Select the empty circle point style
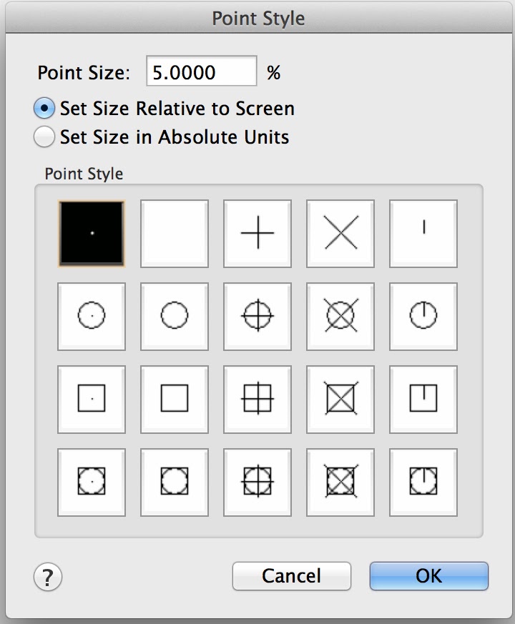Viewport: 515px width, 624px height. (x=175, y=316)
